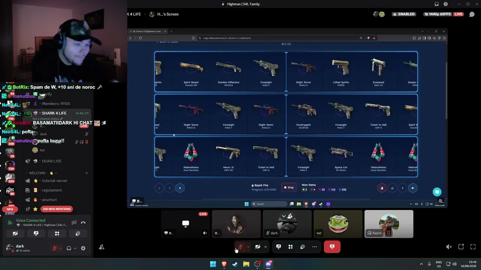Image resolution: width=481 pixels, height=270 pixels.
Task: Show chat panel for the voice channel
Action: tap(472, 14)
